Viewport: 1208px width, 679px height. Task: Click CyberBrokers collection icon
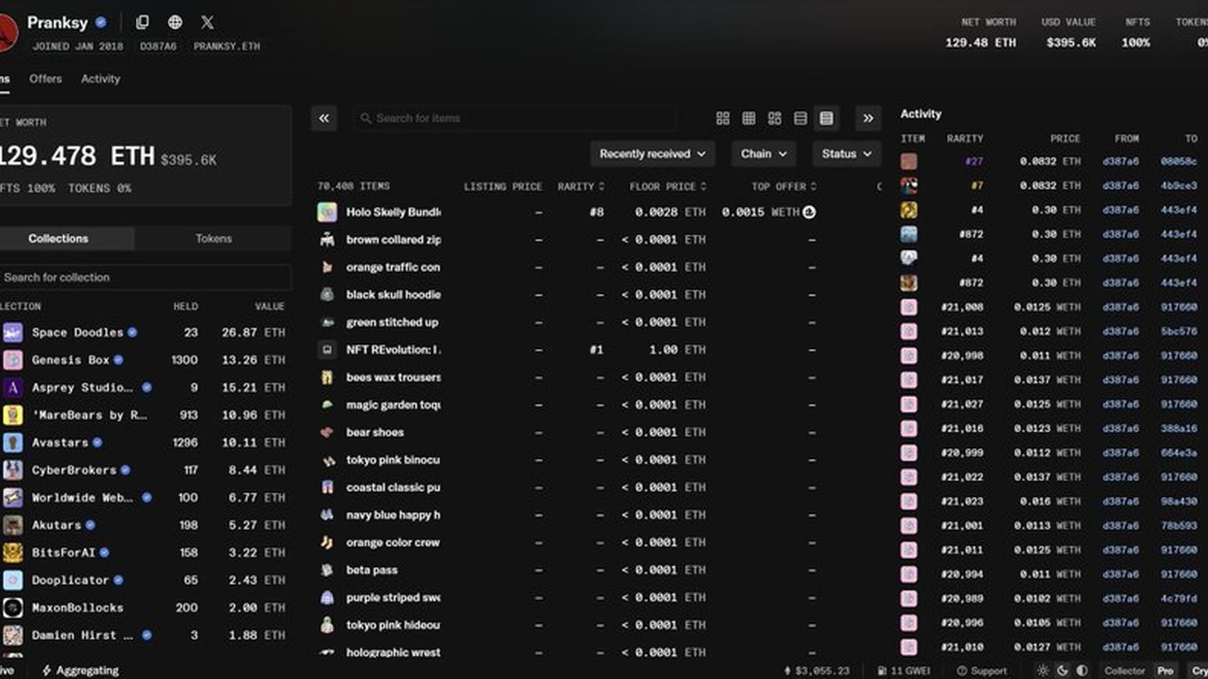coord(13,470)
